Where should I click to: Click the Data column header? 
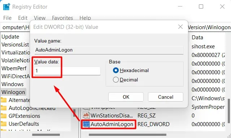[x=197, y=37]
